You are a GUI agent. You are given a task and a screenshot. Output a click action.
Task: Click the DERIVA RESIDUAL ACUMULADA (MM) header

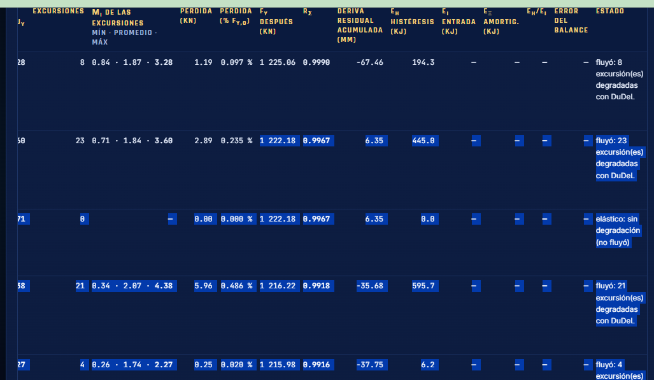(360, 25)
